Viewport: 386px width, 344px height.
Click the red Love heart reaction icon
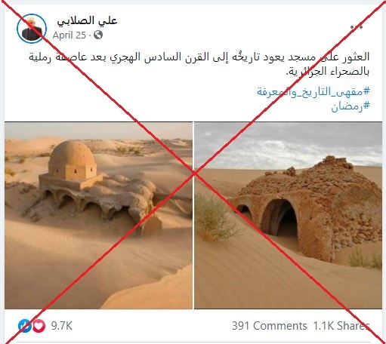(39, 326)
